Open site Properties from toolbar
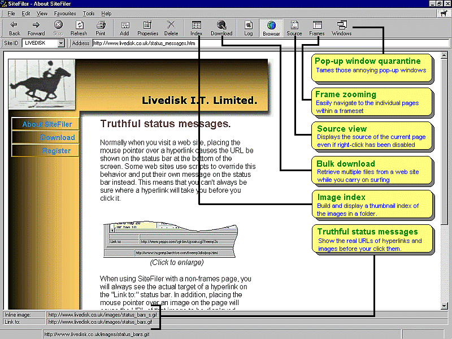The height and width of the screenshot is (339, 452). pyautogui.click(x=147, y=28)
